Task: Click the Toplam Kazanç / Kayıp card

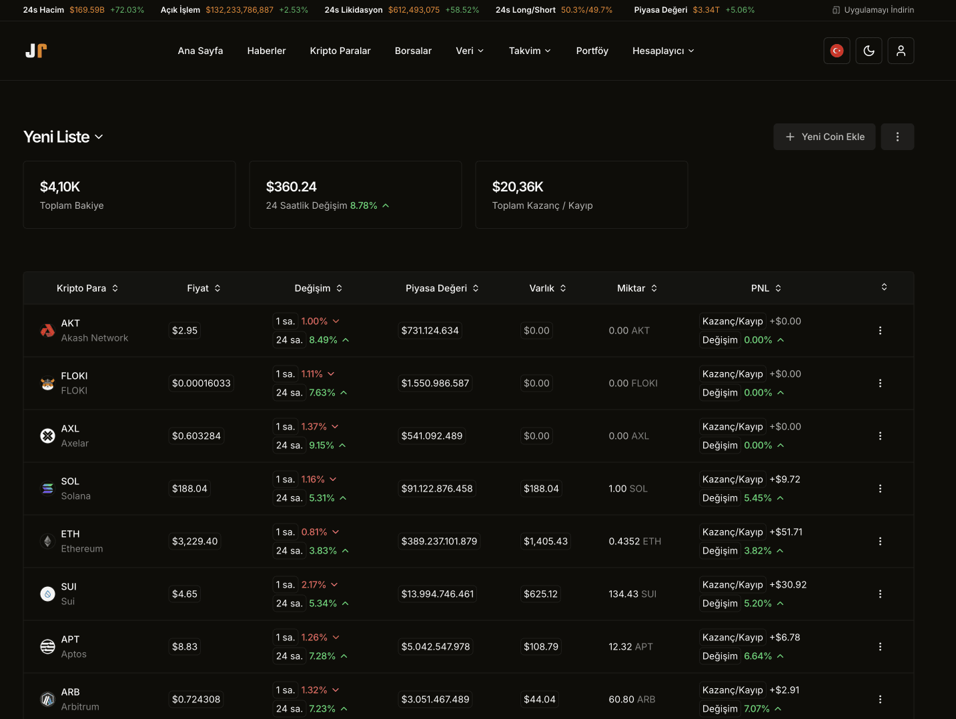Action: click(x=582, y=195)
